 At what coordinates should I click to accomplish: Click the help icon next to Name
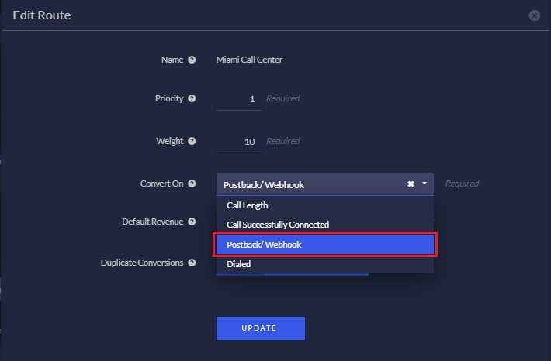pyautogui.click(x=192, y=60)
